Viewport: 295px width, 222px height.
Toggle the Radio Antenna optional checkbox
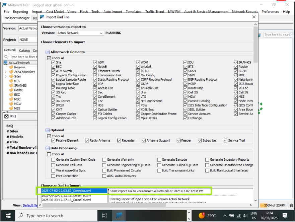click(87, 141)
